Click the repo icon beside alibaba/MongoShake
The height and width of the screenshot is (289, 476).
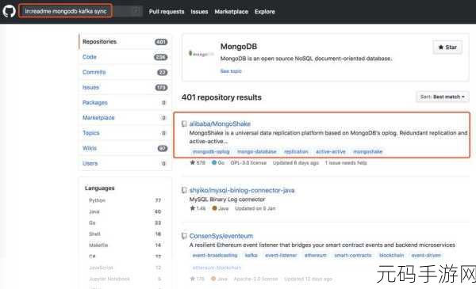coord(184,124)
